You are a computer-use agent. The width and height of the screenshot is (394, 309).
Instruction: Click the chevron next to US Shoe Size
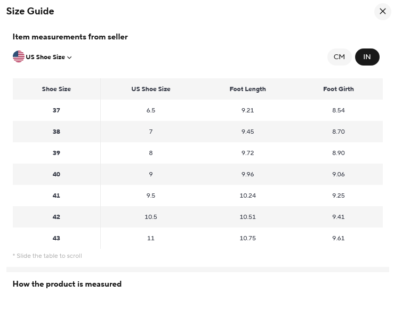[x=69, y=58]
